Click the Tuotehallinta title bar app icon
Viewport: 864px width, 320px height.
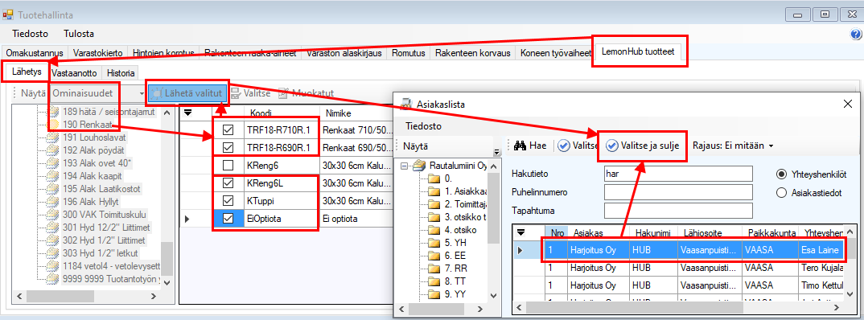pyautogui.click(x=8, y=14)
